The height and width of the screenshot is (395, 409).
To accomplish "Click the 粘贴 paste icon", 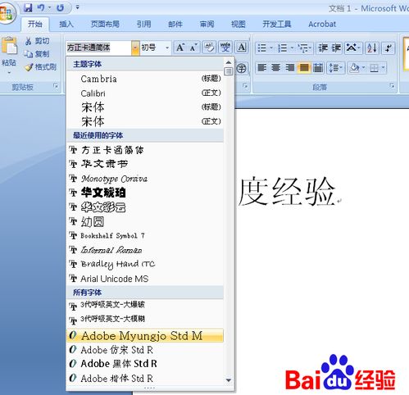I will [x=9, y=45].
